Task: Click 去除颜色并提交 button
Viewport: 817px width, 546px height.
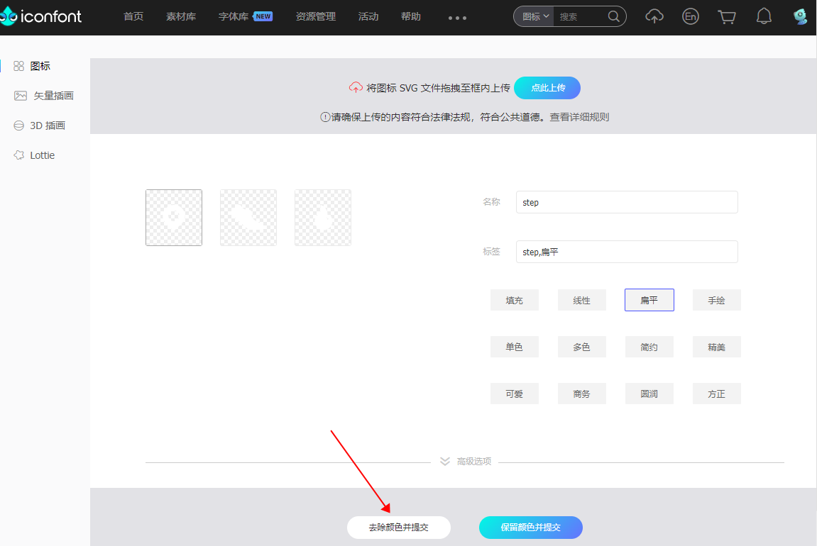Action: point(399,528)
